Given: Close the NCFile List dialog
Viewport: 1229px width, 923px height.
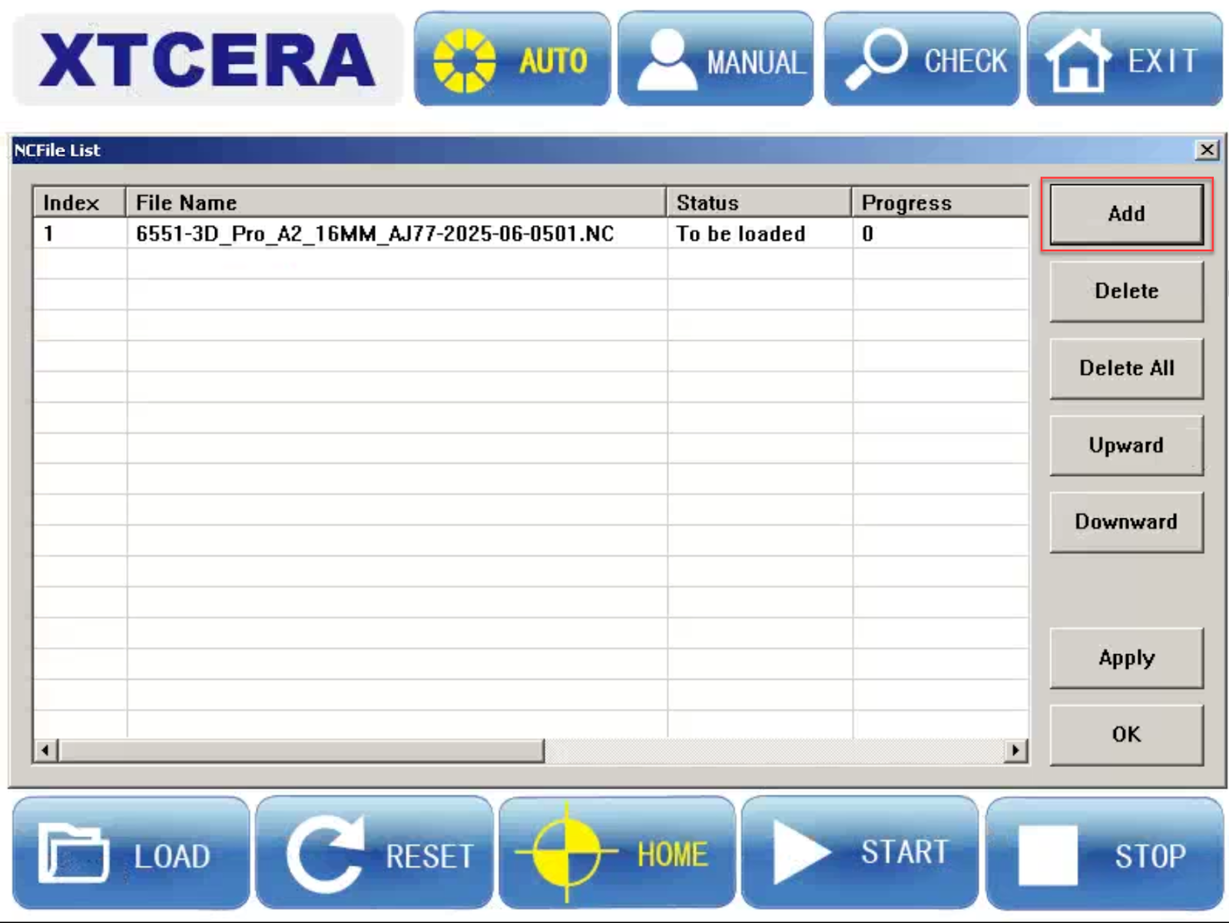Looking at the screenshot, I should (1207, 150).
